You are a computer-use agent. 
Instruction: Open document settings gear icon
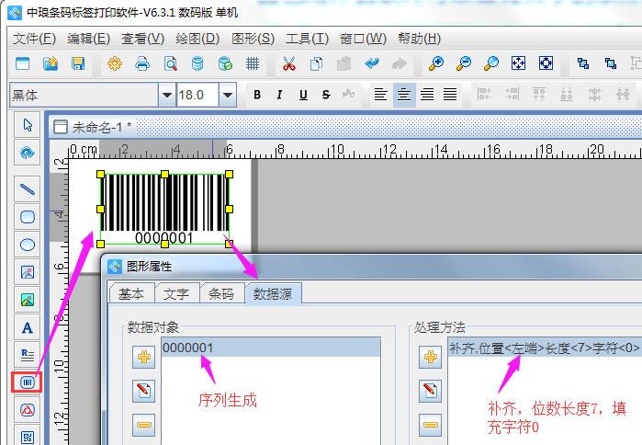115,63
